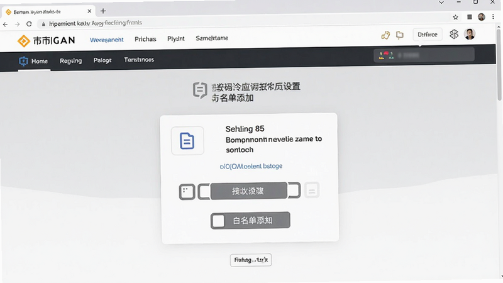Click the browser forward arrow
The width and height of the screenshot is (503, 283).
pos(18,25)
